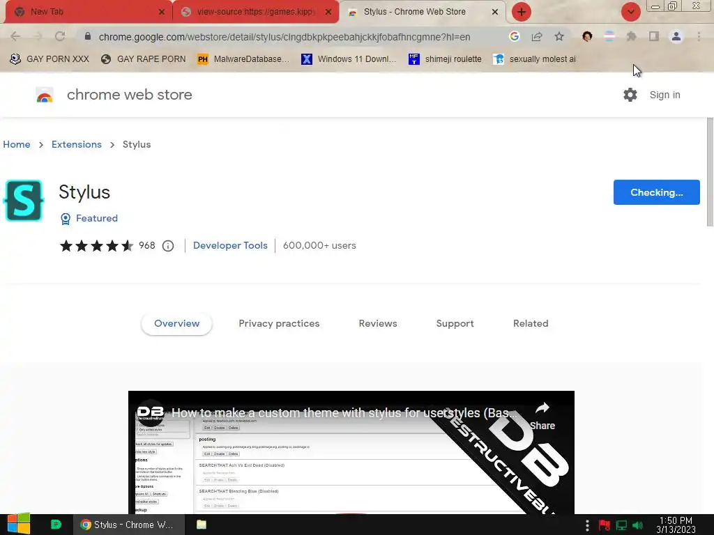714x535 pixels.
Task: Show hidden tray icons dots
Action: pyautogui.click(x=587, y=525)
